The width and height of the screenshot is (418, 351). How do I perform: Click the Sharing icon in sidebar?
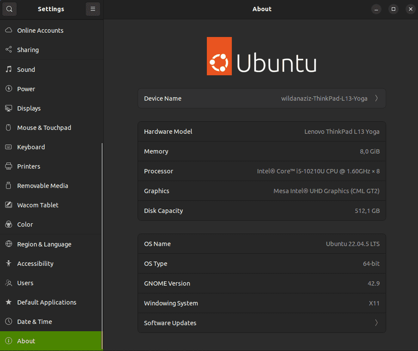pyautogui.click(x=9, y=50)
